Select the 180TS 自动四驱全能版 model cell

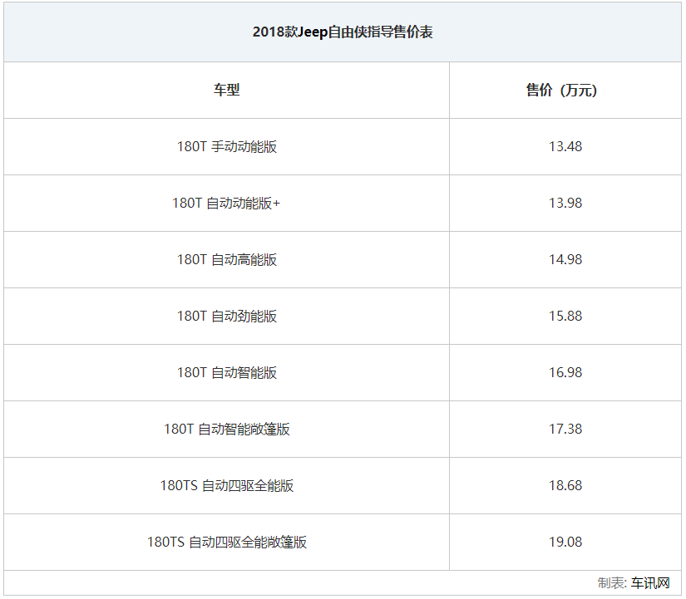point(226,485)
